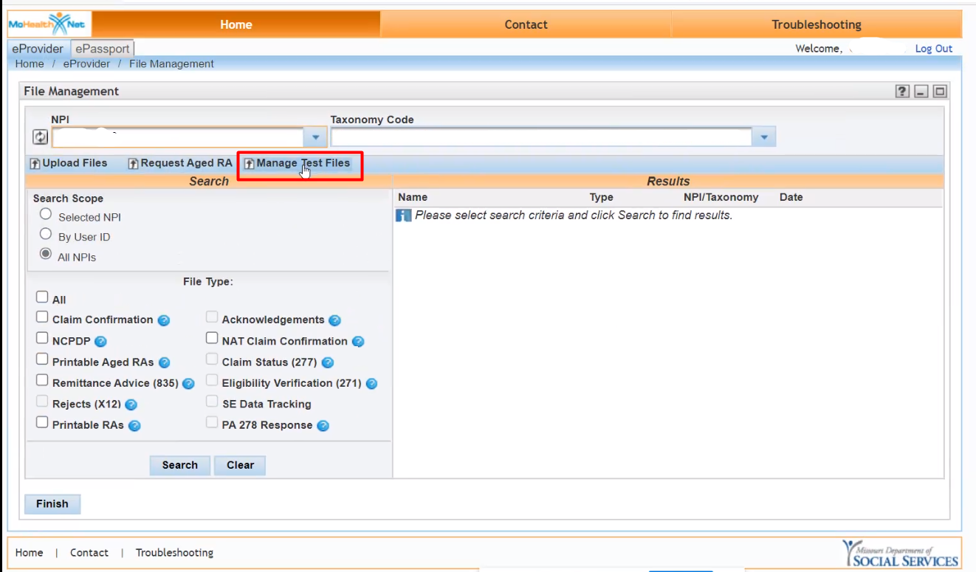The image size is (976, 572).
Task: Select the By User ID radio button
Action: 46,235
